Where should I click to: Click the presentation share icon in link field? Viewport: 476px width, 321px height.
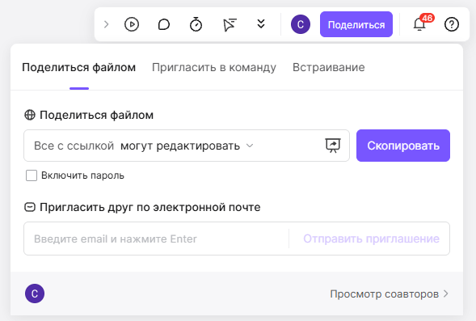(x=333, y=146)
